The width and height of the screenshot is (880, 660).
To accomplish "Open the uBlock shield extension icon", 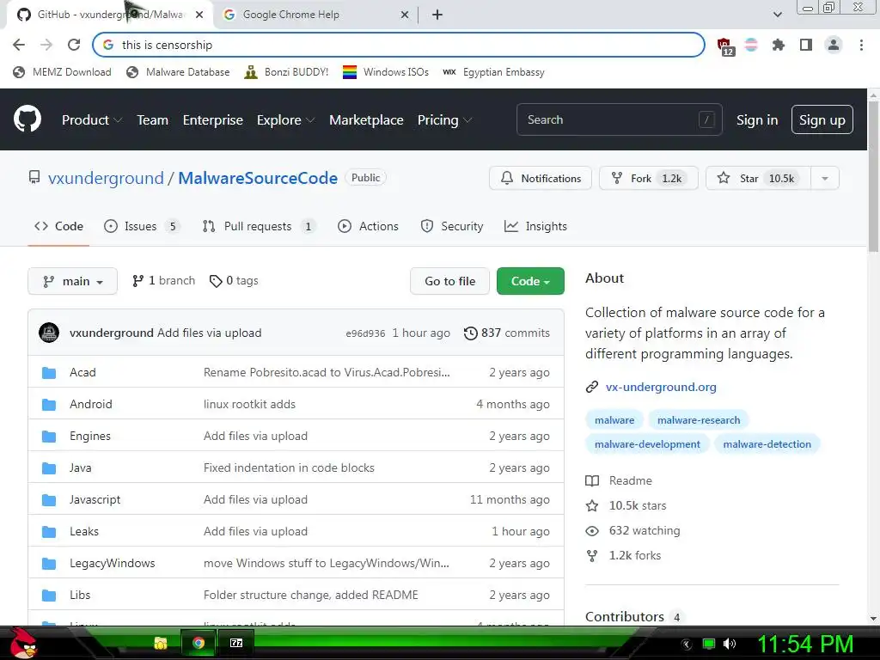I will coord(724,46).
